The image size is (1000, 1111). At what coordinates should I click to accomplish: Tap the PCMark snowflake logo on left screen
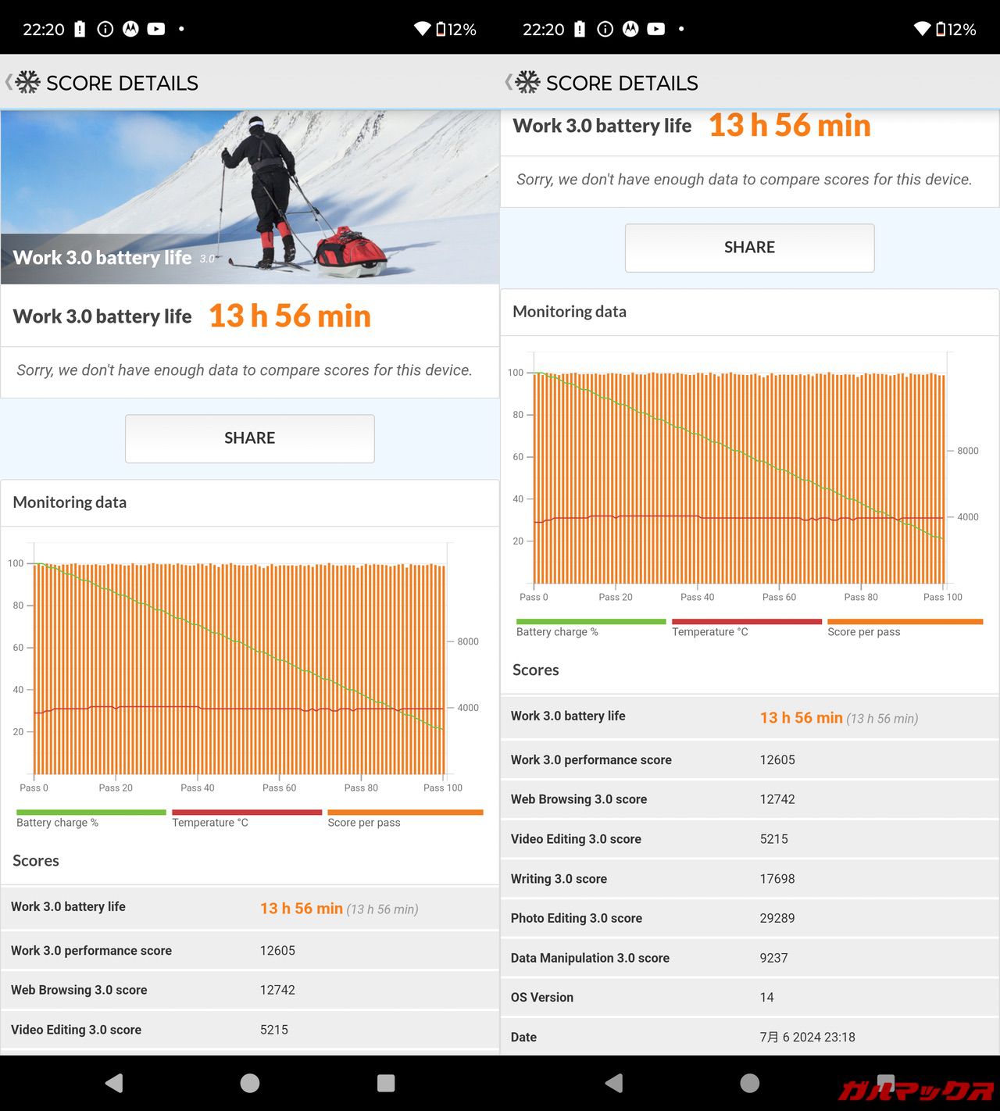coord(28,82)
